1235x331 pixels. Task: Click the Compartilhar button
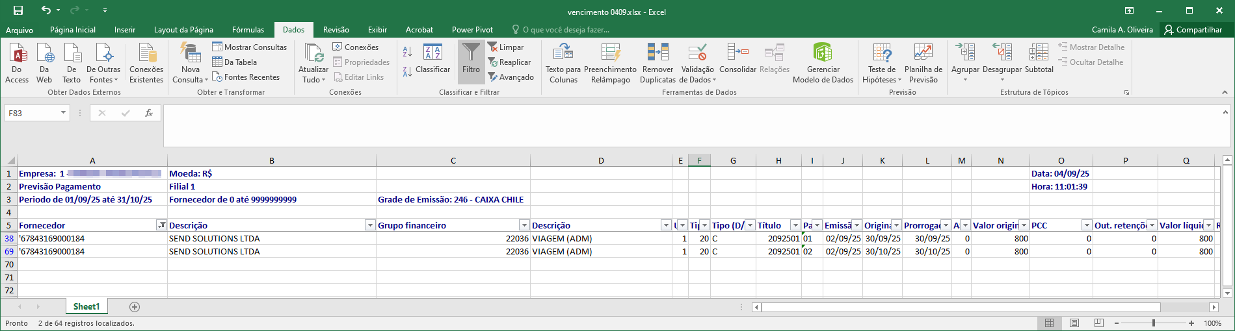(x=1193, y=30)
